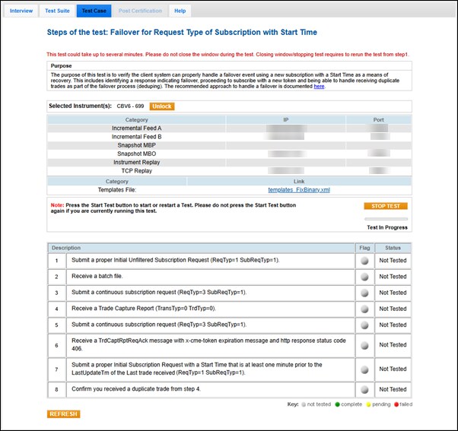Screen dimensions: 458x431
Task: Open the Post Certification tab
Action: click(140, 11)
